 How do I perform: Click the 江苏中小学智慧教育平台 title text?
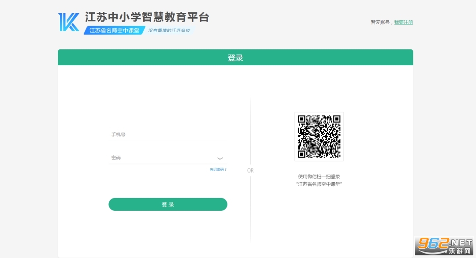pyautogui.click(x=147, y=17)
